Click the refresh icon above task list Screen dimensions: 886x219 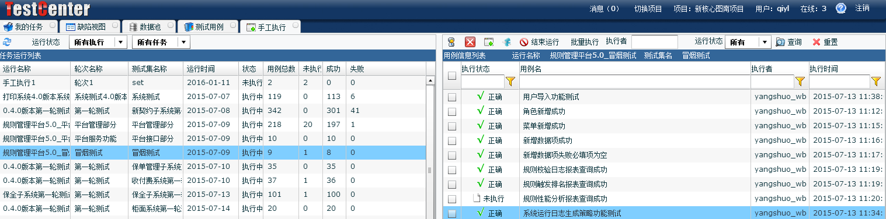click(x=6, y=42)
